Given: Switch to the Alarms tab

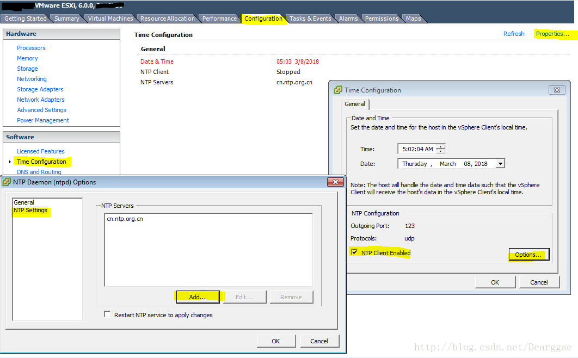Looking at the screenshot, I should tap(348, 18).
